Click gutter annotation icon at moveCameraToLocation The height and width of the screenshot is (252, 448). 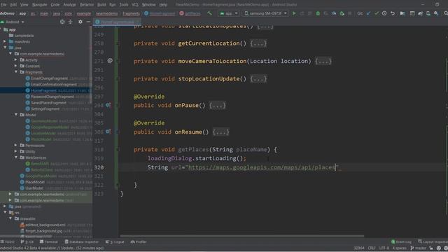click(110, 61)
